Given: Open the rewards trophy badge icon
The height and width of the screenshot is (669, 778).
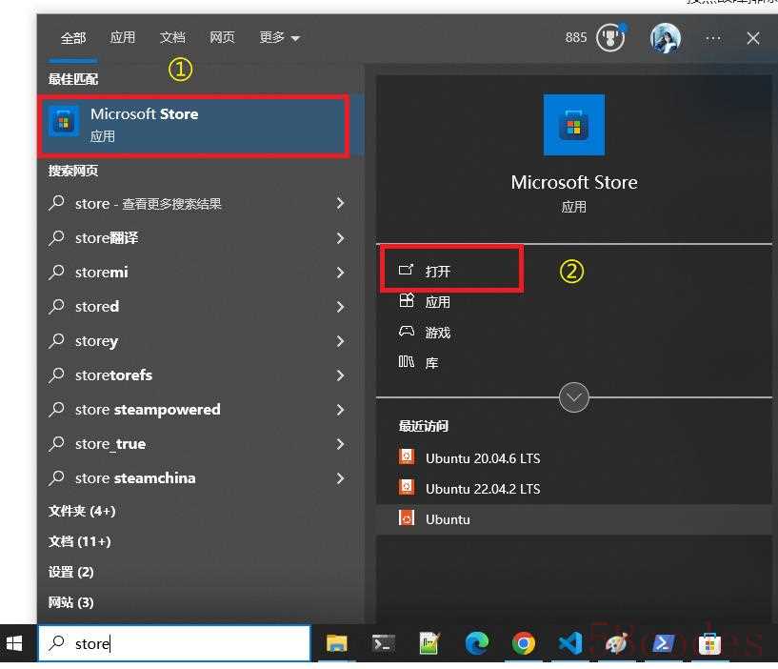Looking at the screenshot, I should pos(610,37).
